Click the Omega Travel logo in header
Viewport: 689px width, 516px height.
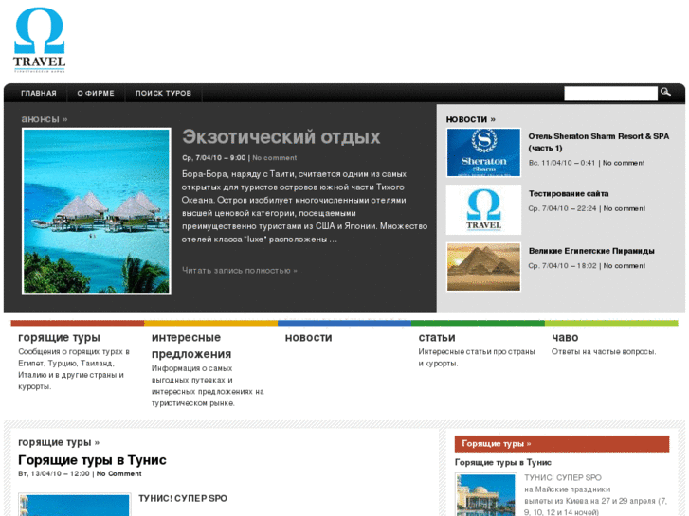point(40,40)
